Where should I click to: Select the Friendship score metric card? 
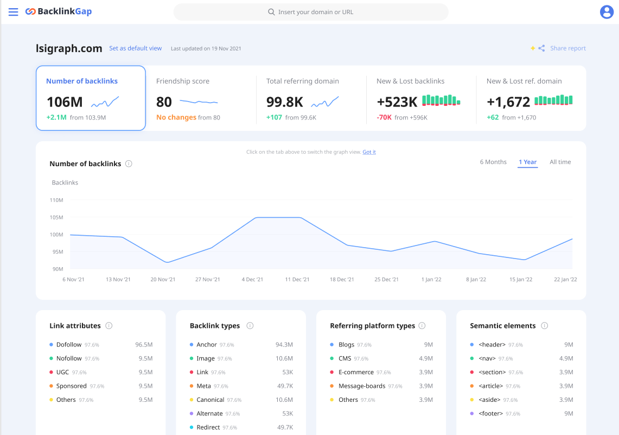tap(201, 98)
